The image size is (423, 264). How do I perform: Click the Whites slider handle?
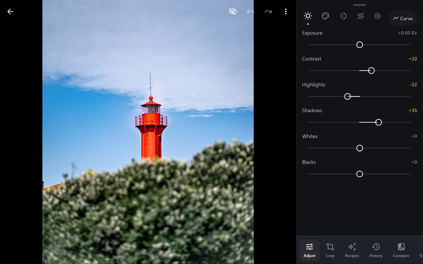coord(359,148)
